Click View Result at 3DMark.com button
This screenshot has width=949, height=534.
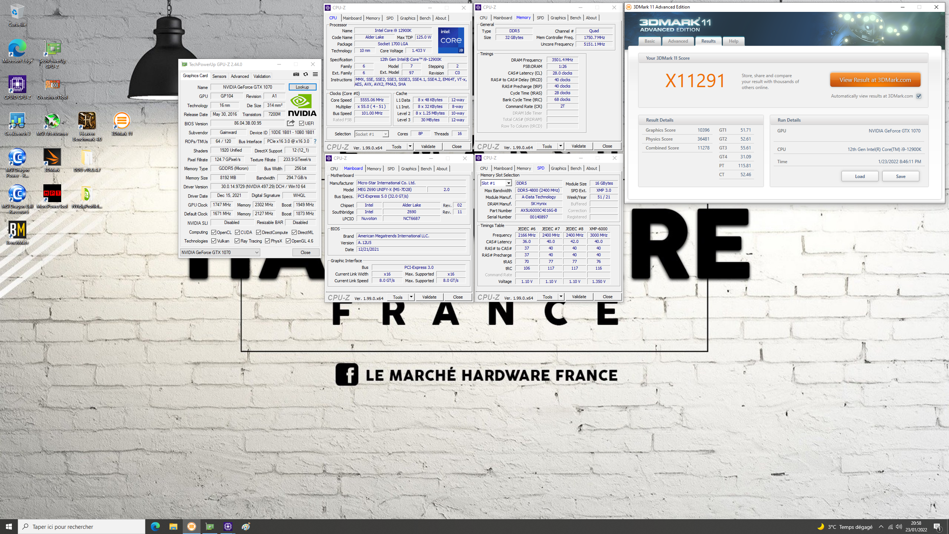875,80
